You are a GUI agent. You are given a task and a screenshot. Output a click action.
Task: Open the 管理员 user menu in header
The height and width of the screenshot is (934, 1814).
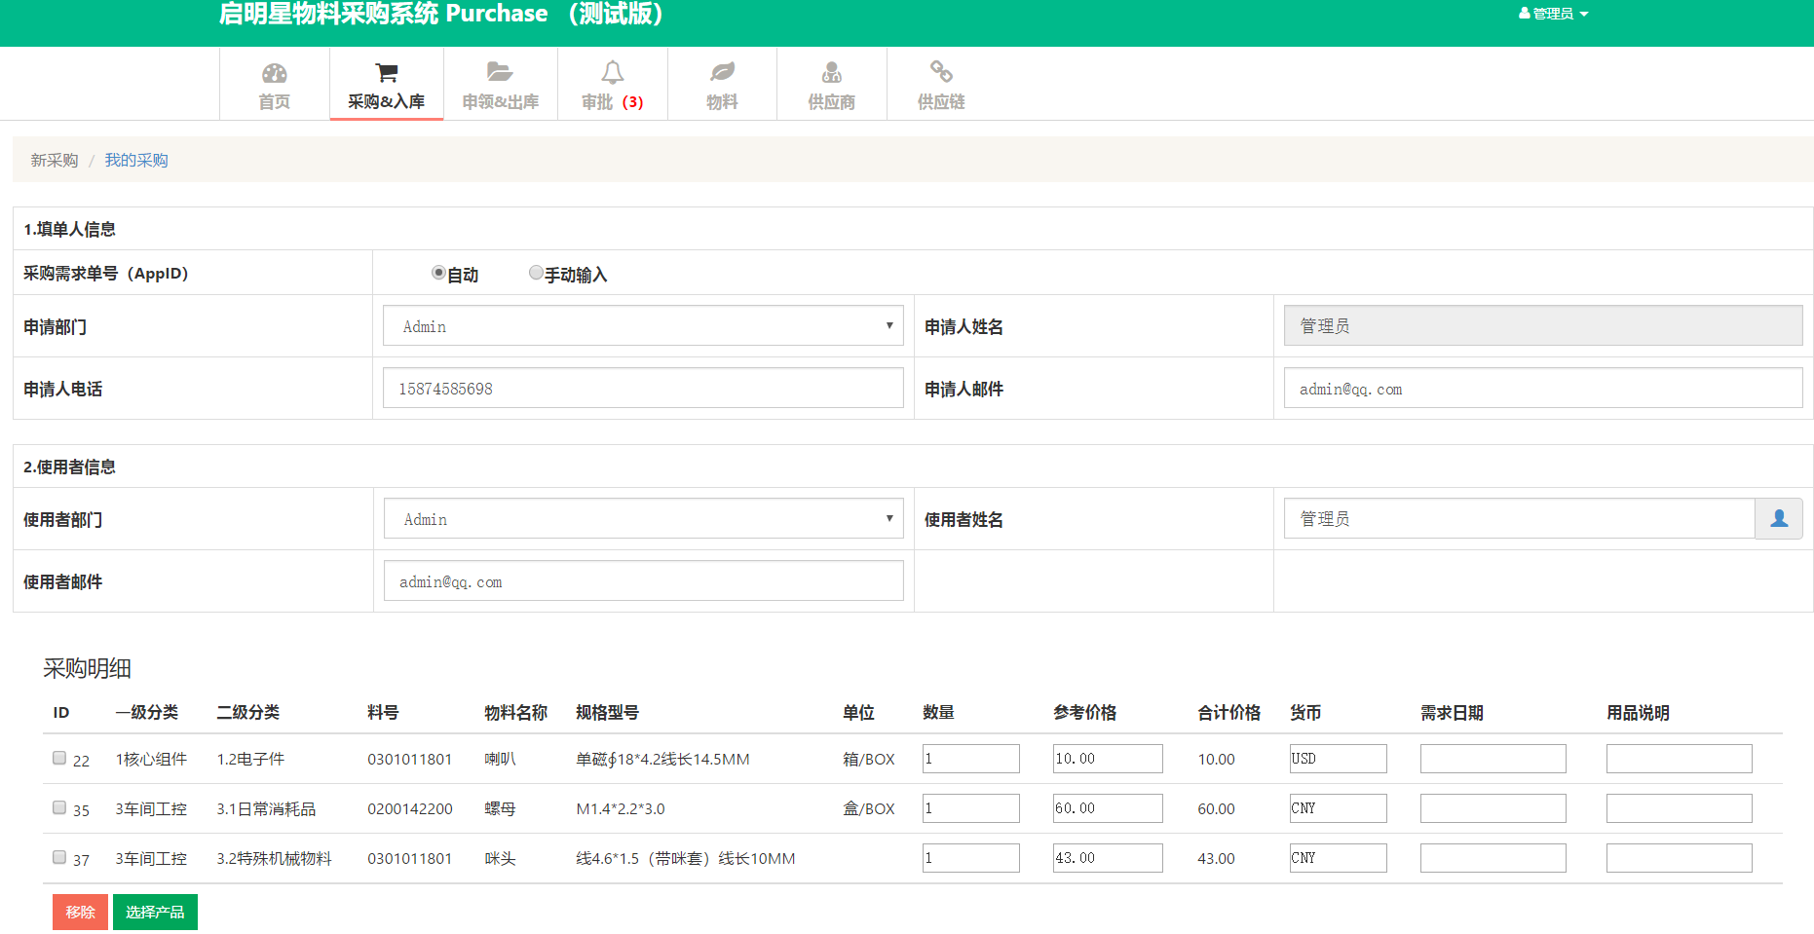click(x=1553, y=14)
